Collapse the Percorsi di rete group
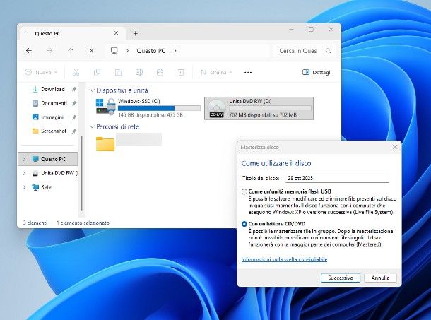The width and height of the screenshot is (431, 320). coord(92,126)
